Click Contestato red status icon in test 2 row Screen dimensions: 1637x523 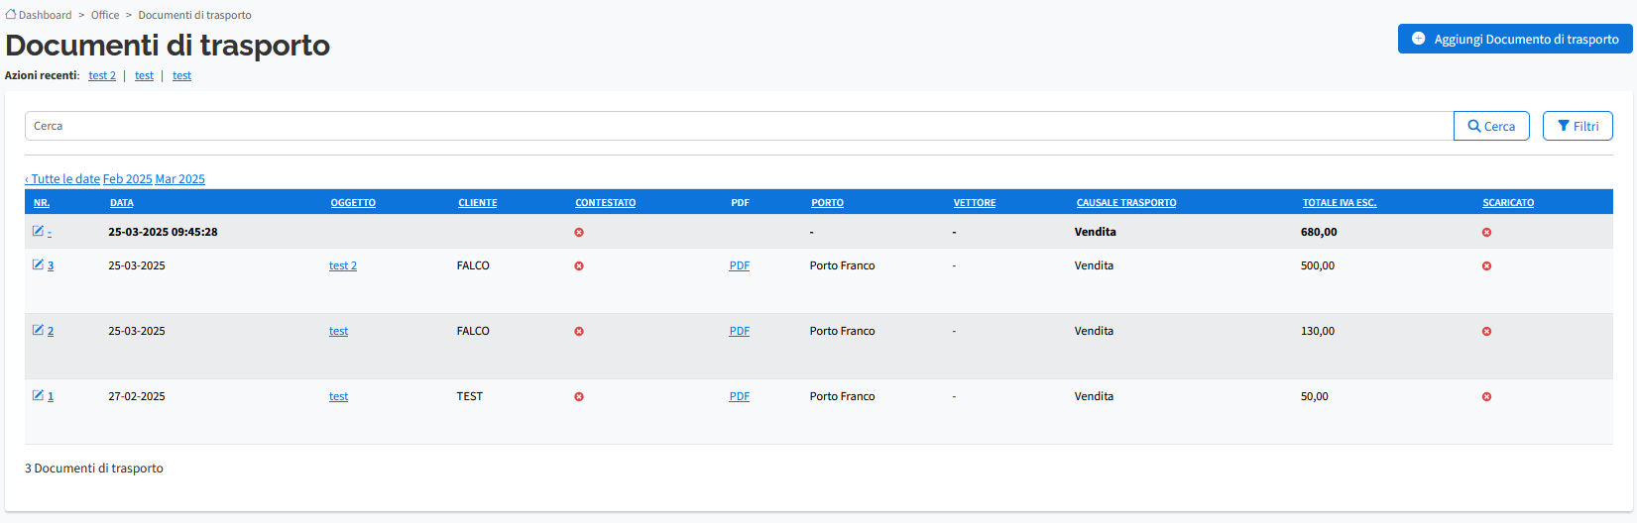pos(579,266)
